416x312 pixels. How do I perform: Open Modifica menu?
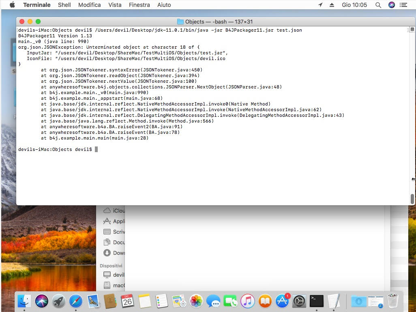coord(90,5)
